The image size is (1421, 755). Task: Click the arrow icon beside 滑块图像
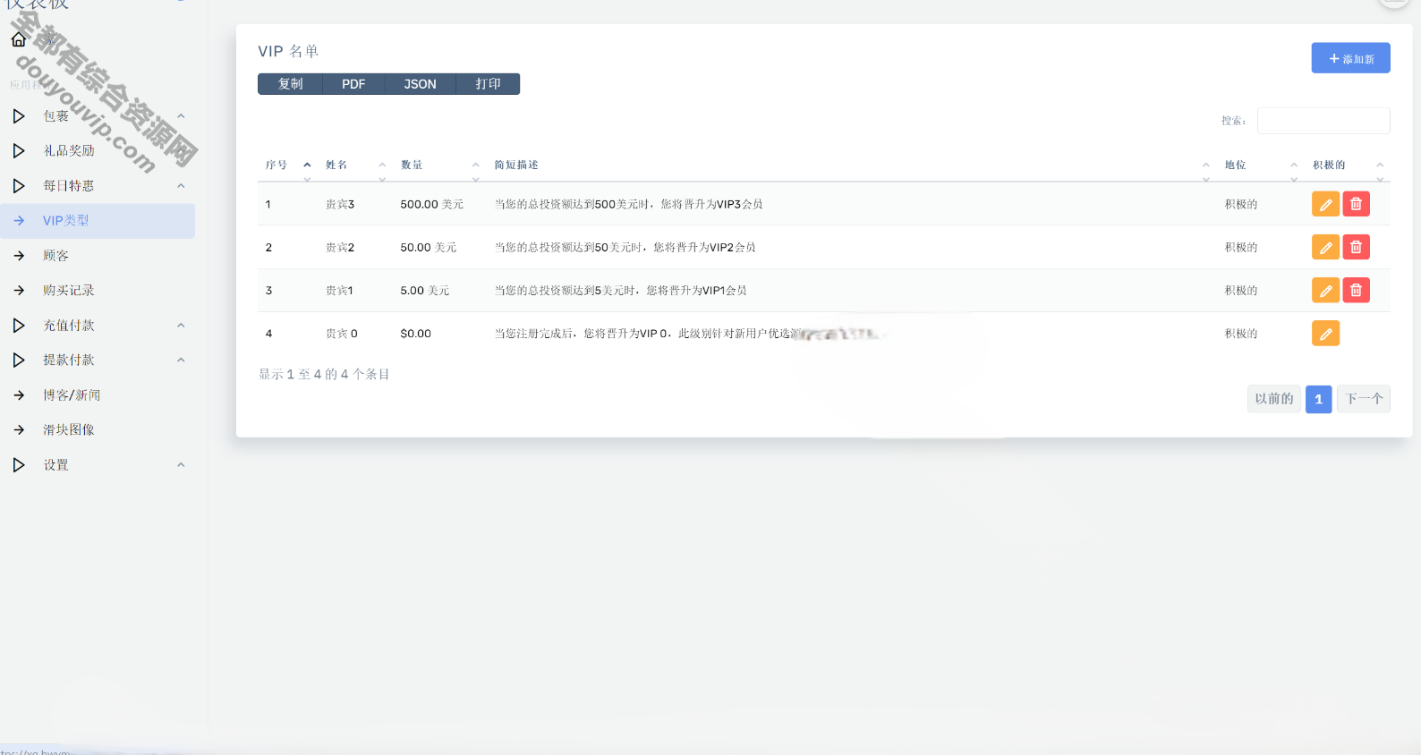19,430
